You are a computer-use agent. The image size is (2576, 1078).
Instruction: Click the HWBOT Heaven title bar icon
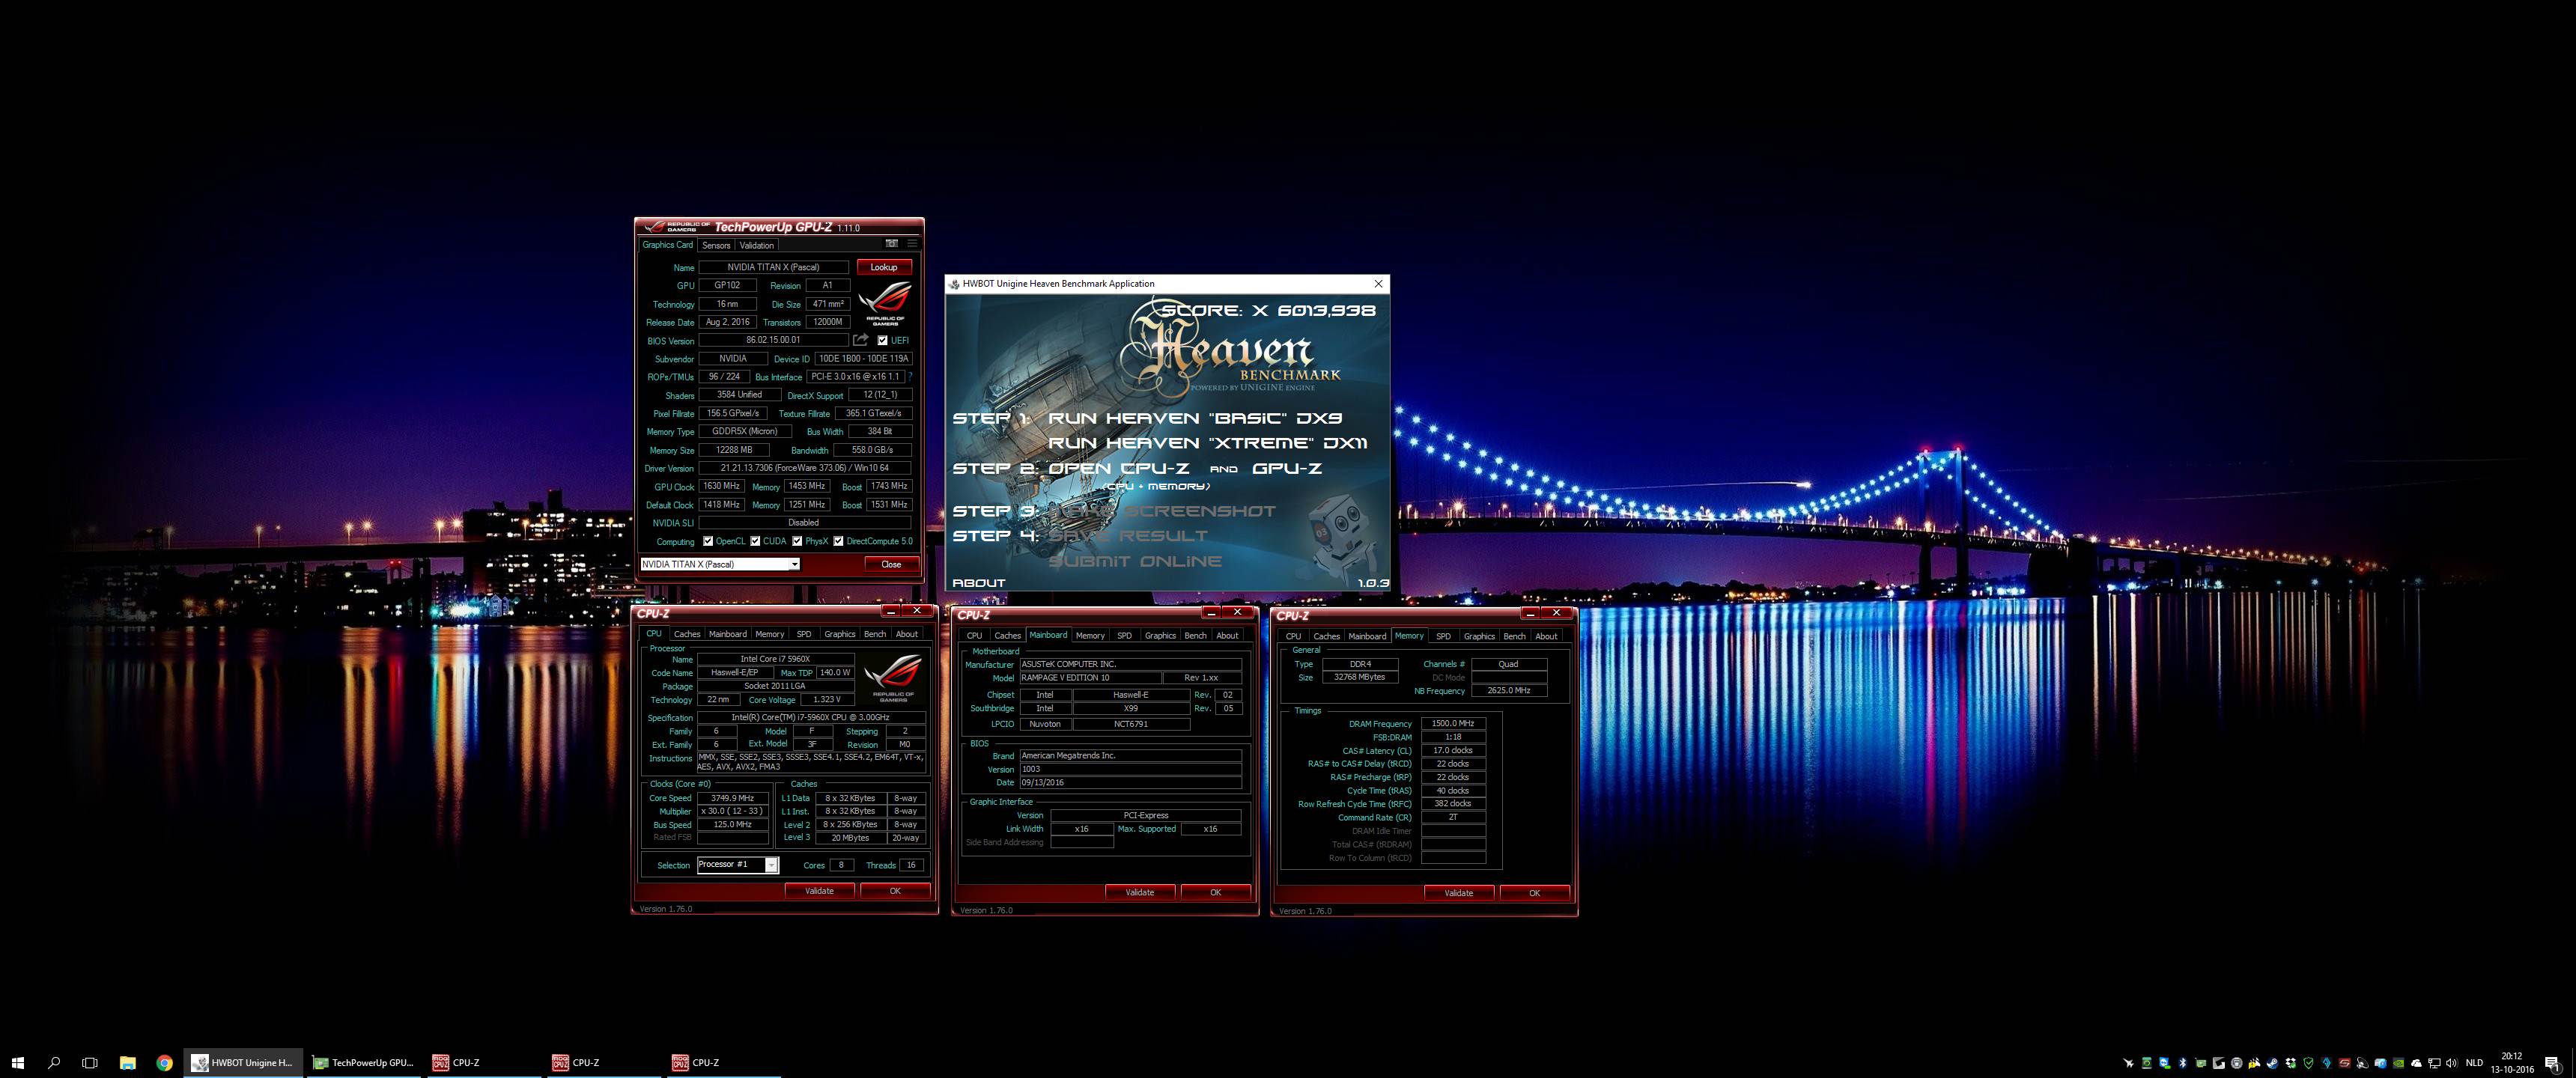pyautogui.click(x=954, y=284)
